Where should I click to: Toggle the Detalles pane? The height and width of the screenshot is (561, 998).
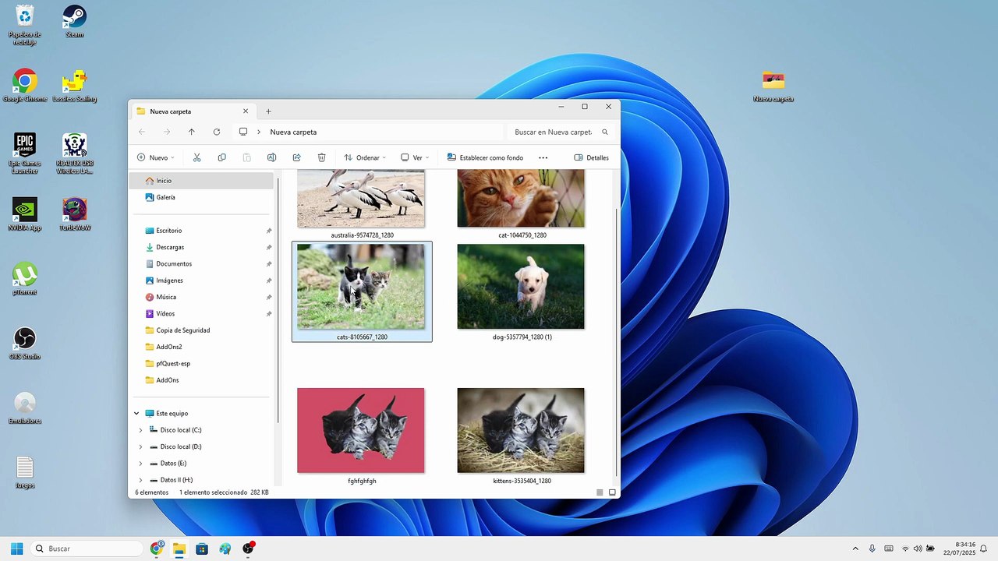592,157
